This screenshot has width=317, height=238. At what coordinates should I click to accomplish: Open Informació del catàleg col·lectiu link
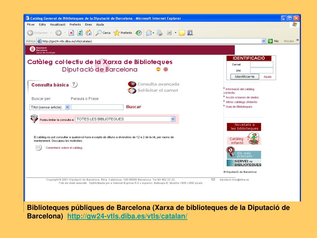click(239, 91)
